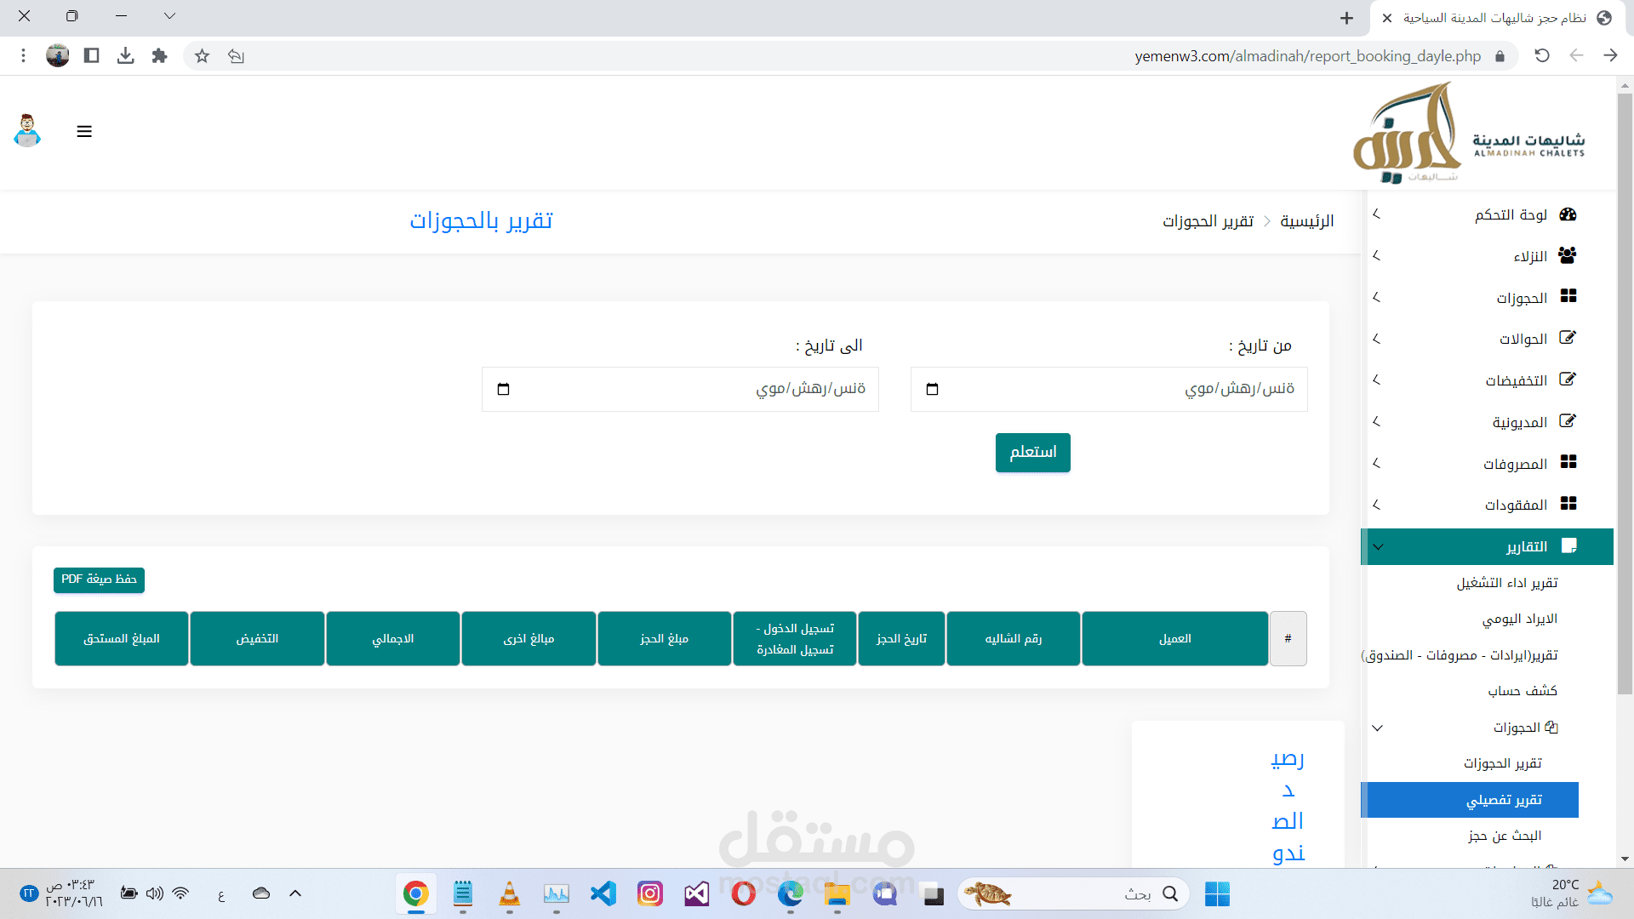Toggle the browser side panel icon
1634x919 pixels.
(x=91, y=56)
